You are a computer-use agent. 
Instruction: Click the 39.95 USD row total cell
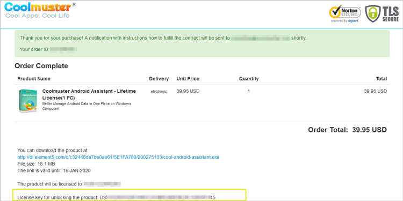(375, 91)
